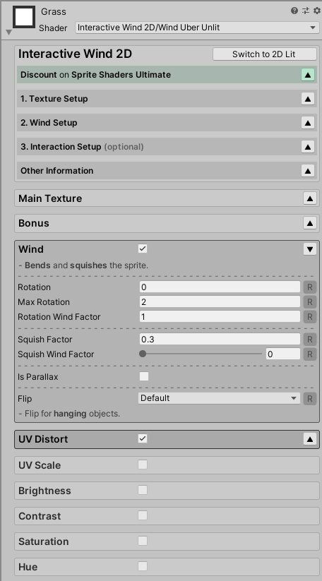Reset Max Rotation using its R button
Screen dimensions: 322x581
(310, 302)
